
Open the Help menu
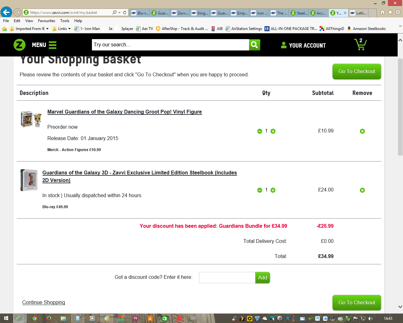tap(78, 21)
